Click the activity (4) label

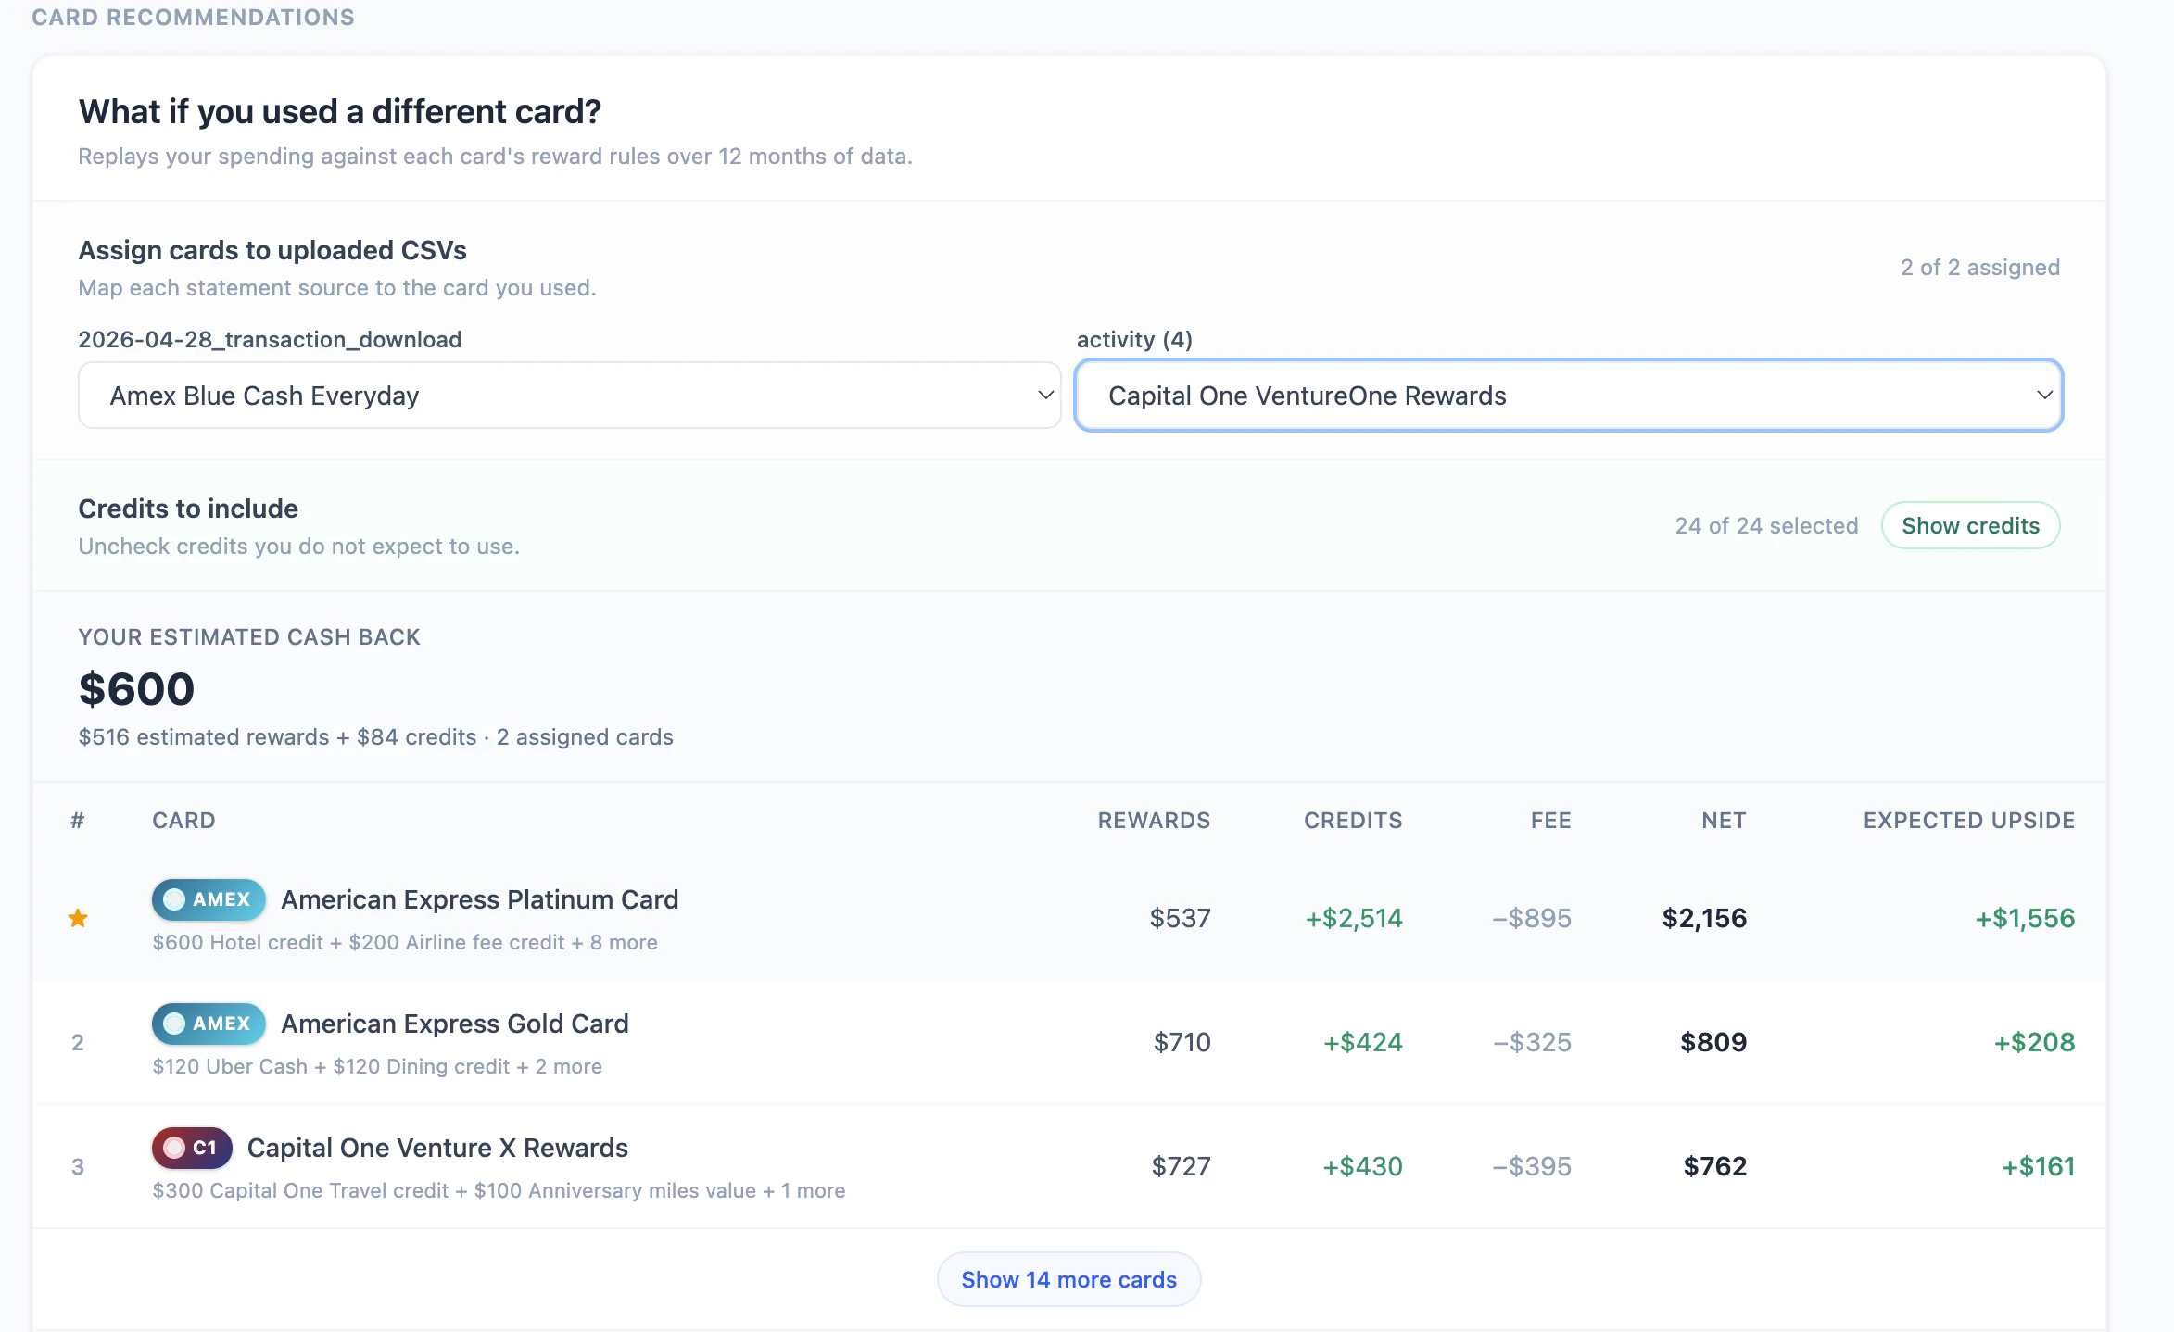[x=1134, y=340]
